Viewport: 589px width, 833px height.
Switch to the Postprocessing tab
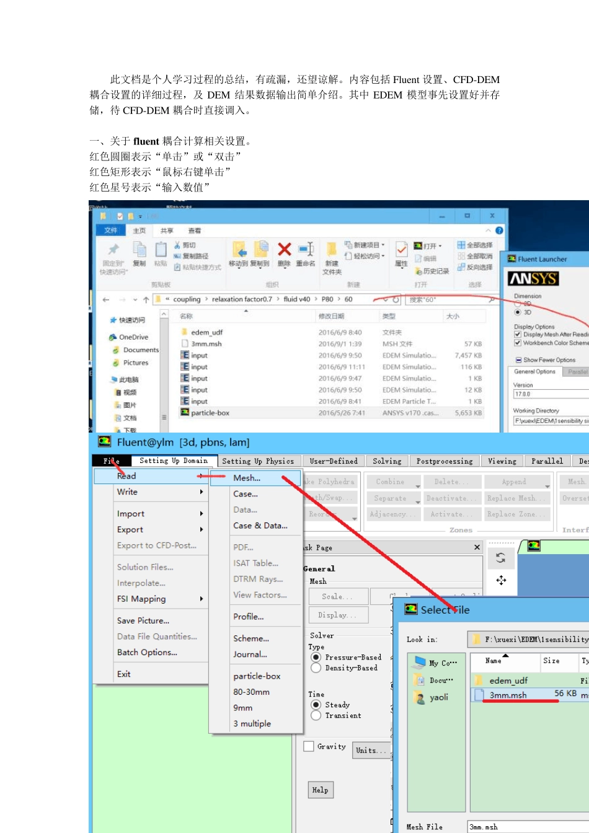445,461
